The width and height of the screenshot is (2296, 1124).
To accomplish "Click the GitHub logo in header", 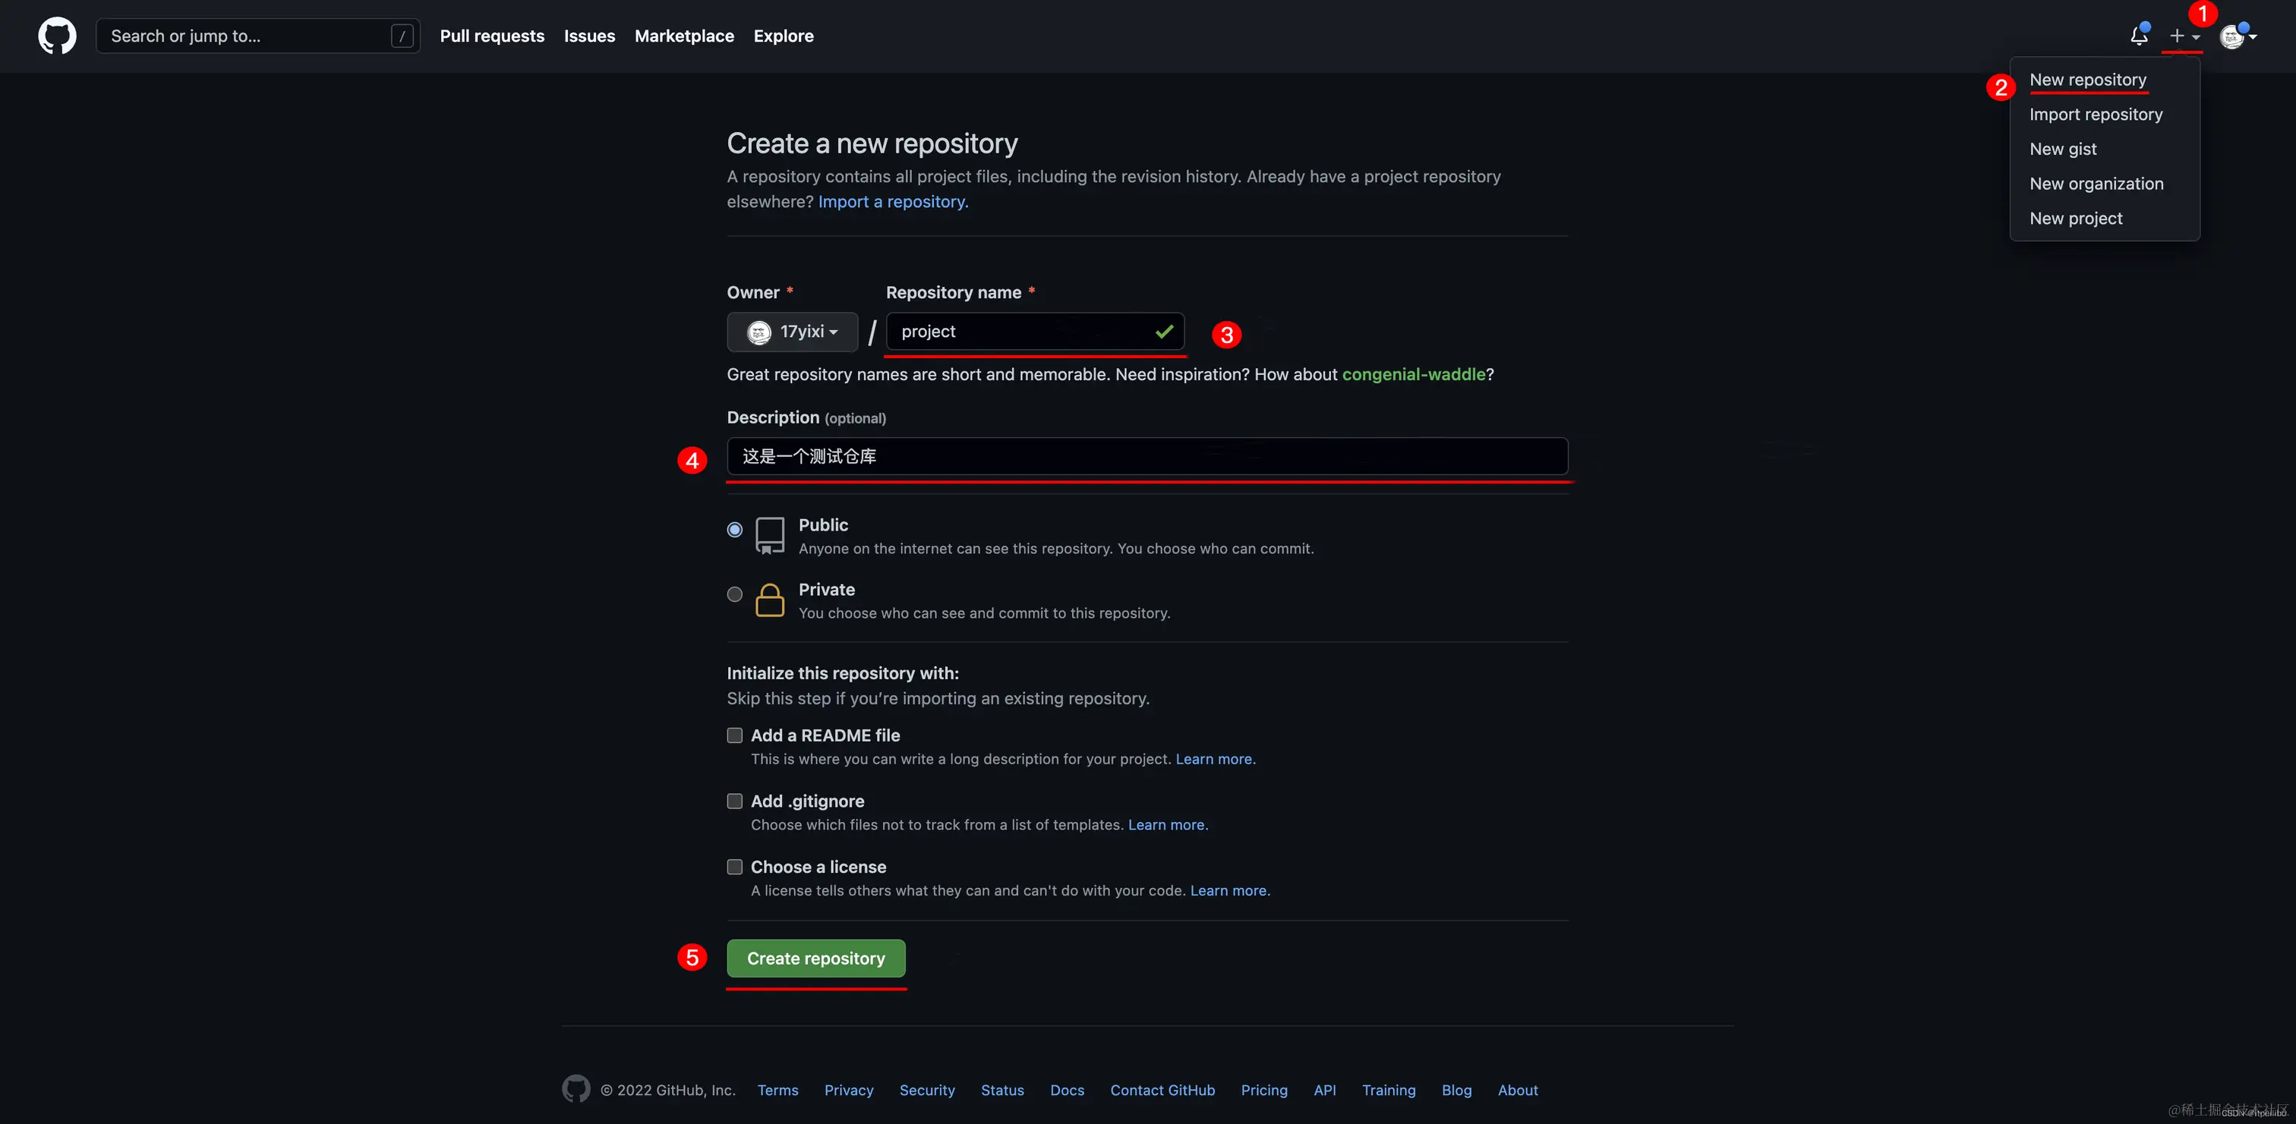I will [x=57, y=36].
